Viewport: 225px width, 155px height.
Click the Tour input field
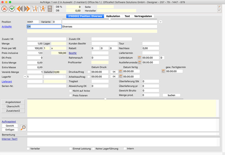(x=151, y=44)
